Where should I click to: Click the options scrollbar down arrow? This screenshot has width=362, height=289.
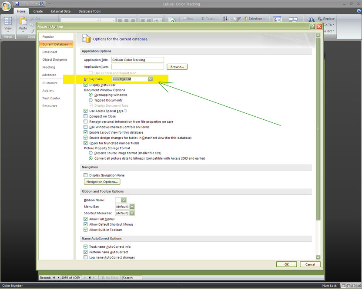pos(318,257)
